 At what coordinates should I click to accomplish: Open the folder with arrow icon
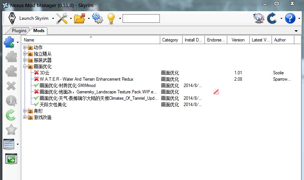pos(80,18)
